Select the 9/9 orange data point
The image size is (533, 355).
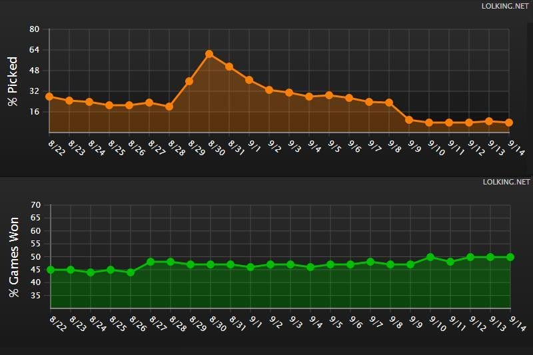click(409, 120)
